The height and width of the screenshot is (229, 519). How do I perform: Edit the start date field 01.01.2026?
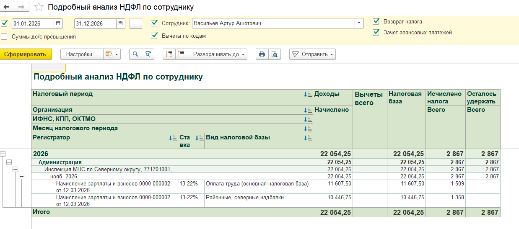[x=33, y=23]
